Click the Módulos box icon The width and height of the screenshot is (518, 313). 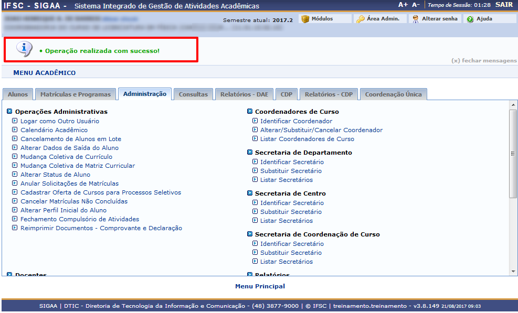(x=305, y=19)
